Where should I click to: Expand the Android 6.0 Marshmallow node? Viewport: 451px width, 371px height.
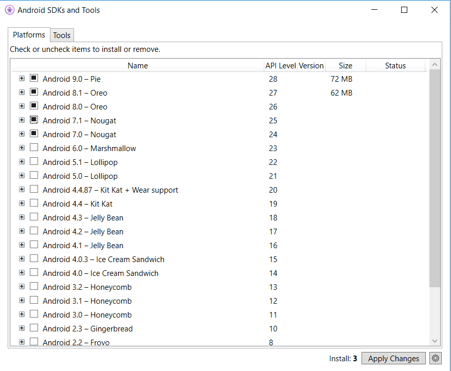(22, 147)
